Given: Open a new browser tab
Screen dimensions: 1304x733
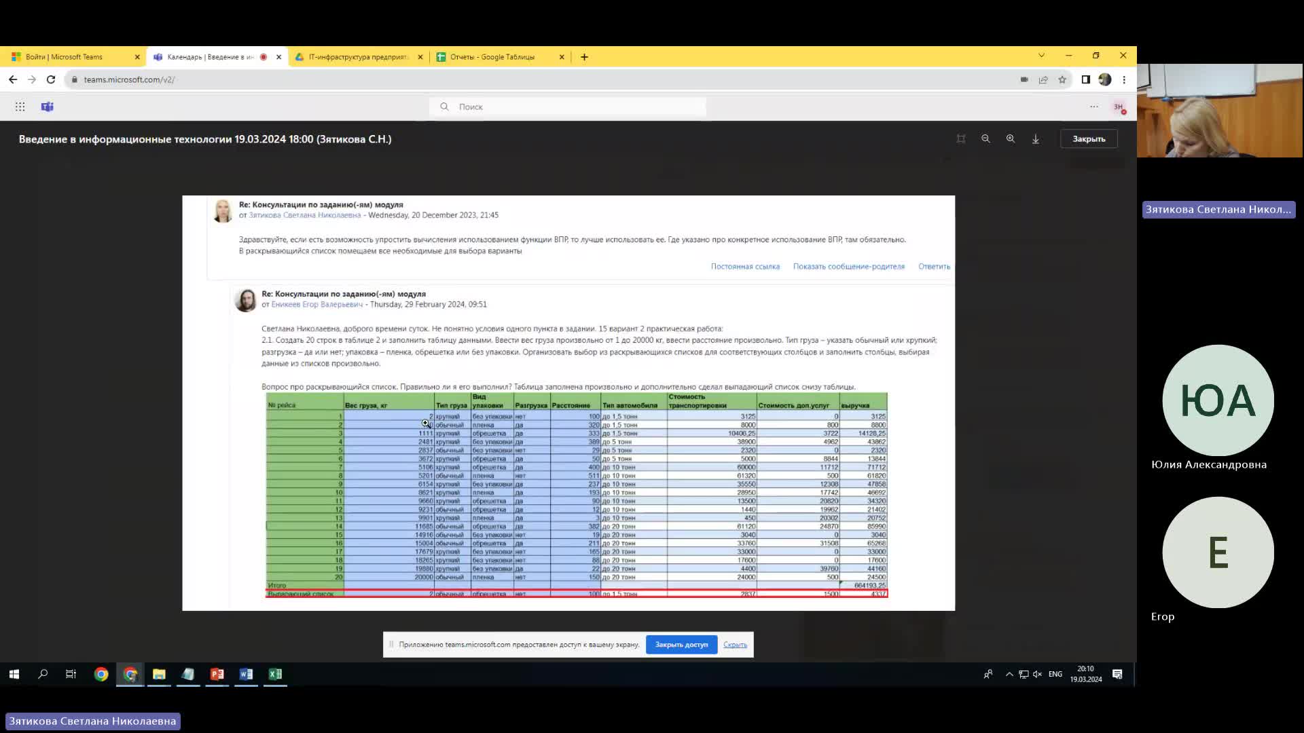Looking at the screenshot, I should (x=584, y=57).
